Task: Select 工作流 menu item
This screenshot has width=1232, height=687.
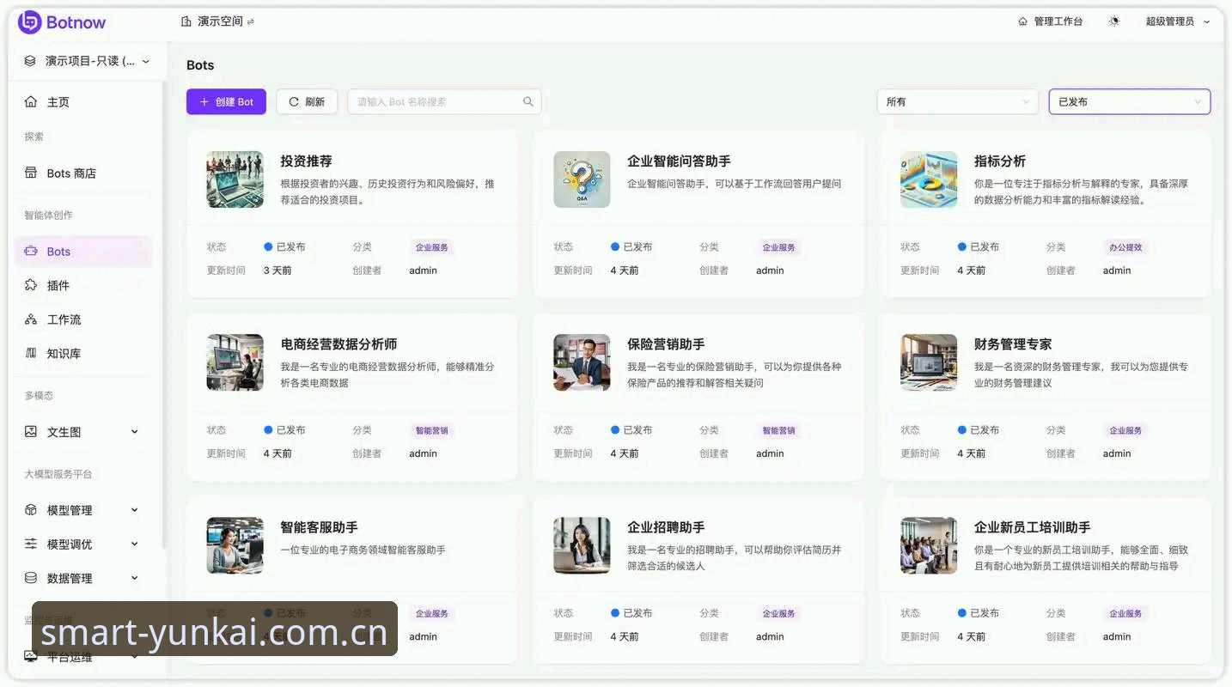Action: click(83, 319)
